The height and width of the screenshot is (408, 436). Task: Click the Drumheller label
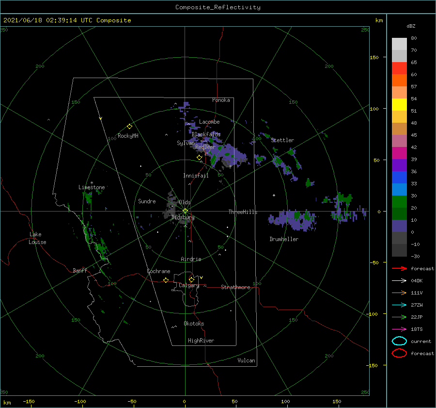284,239
